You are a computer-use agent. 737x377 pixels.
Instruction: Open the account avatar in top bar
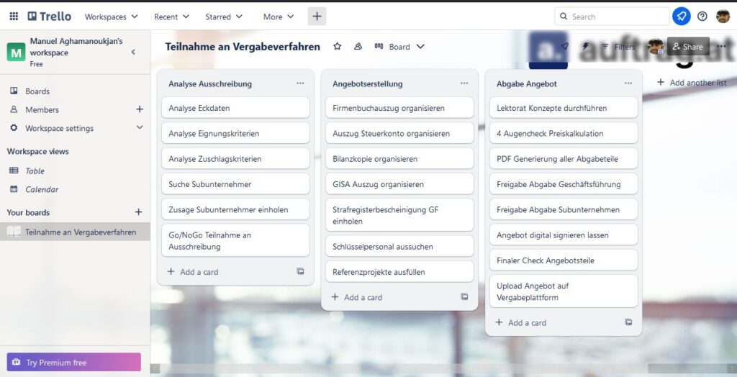tap(723, 17)
